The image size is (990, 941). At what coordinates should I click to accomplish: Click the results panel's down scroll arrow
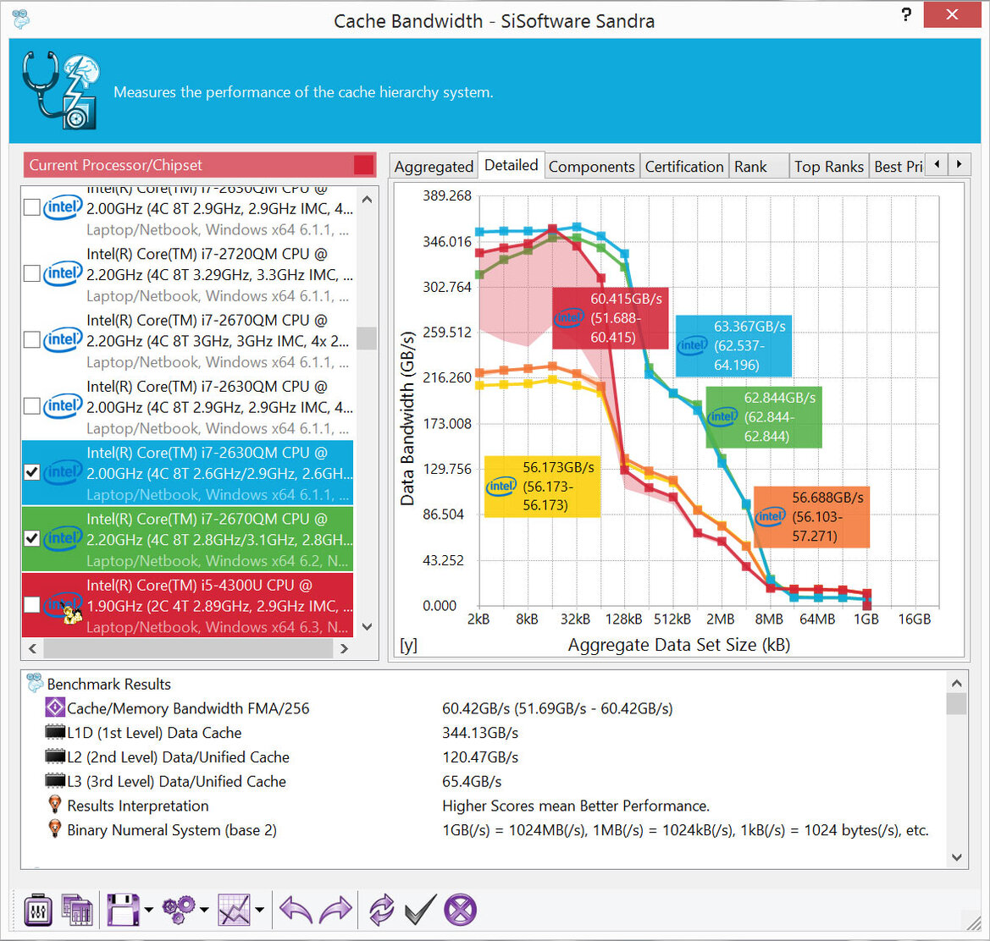956,857
